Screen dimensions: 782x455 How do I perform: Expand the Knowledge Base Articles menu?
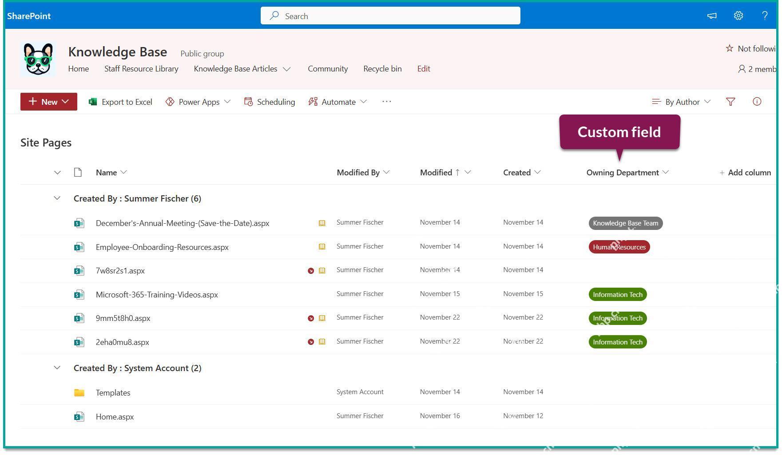pyautogui.click(x=287, y=69)
